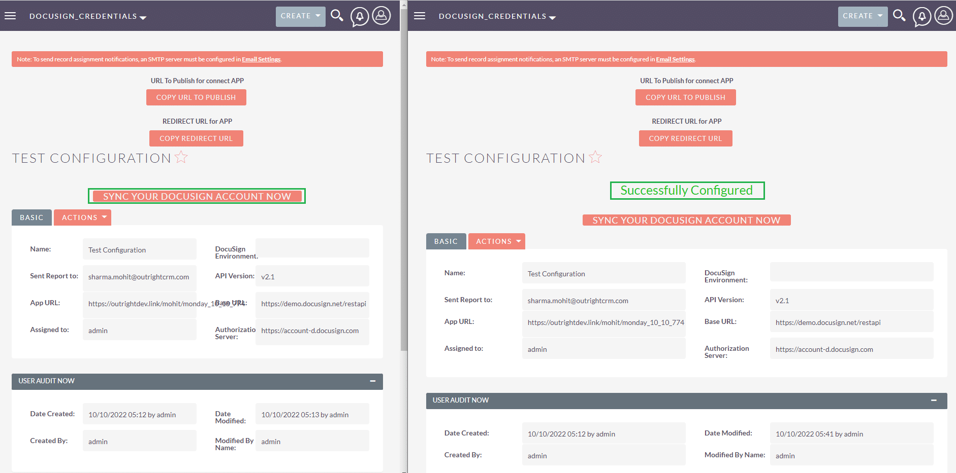Click empty DocuSign Environment field, right window
The height and width of the screenshot is (473, 956).
852,272
